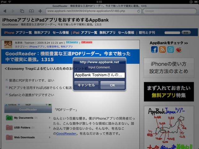Click the AppBankをチェック >> label
Viewport: 199px width, 149px height.
(169, 43)
